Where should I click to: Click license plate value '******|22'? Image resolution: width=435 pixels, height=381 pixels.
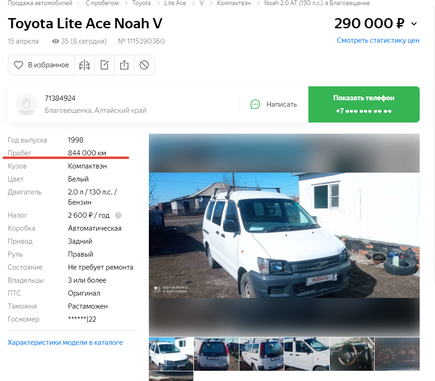point(82,319)
